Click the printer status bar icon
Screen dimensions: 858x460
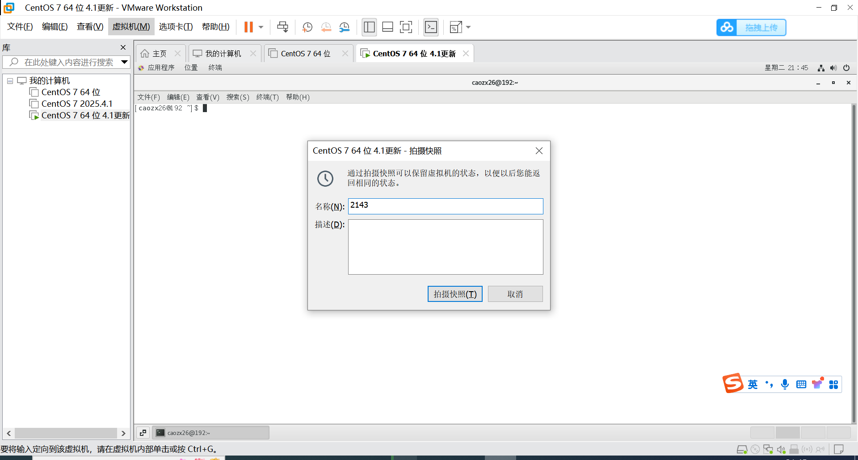pyautogui.click(x=794, y=449)
